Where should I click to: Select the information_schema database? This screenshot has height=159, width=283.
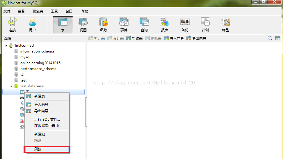37,51
